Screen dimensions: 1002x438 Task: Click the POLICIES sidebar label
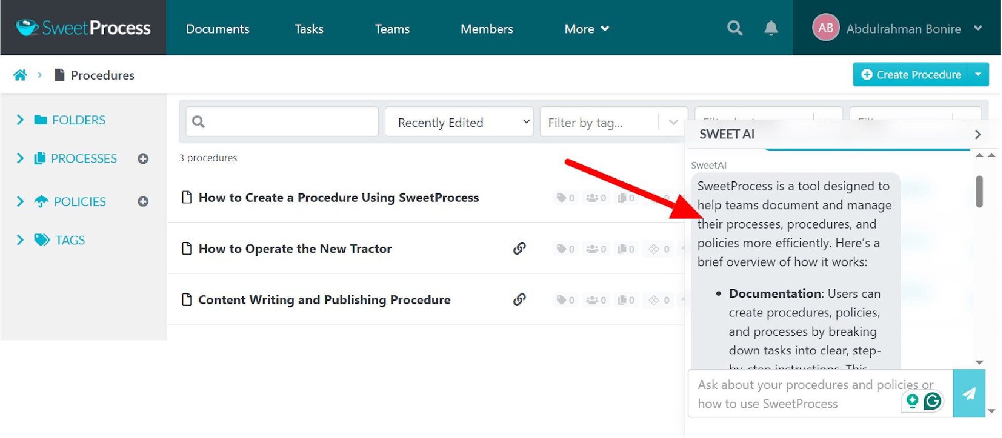click(80, 201)
